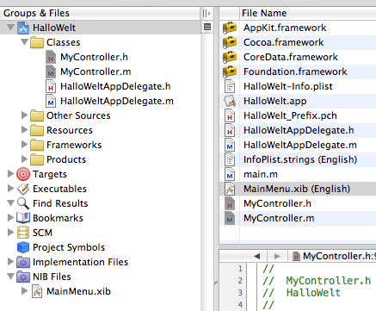Click the HalloWelt-Info.plist document icon
The width and height of the screenshot is (376, 311).
tap(230, 86)
